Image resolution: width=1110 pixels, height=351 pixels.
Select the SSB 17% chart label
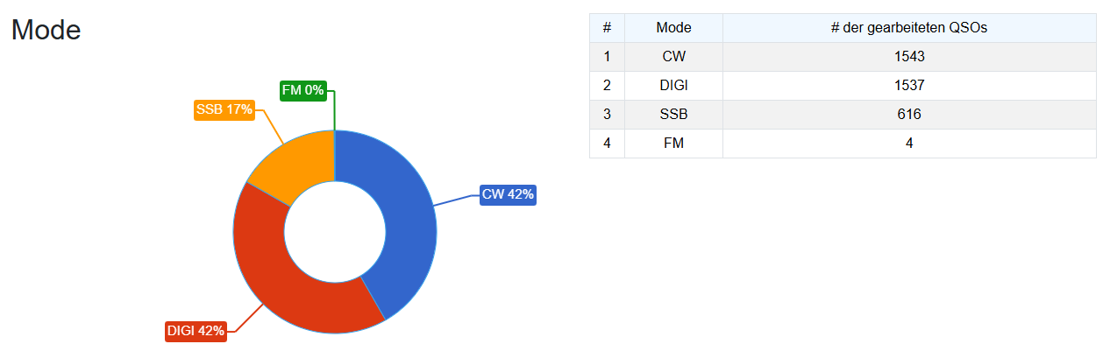click(x=224, y=110)
